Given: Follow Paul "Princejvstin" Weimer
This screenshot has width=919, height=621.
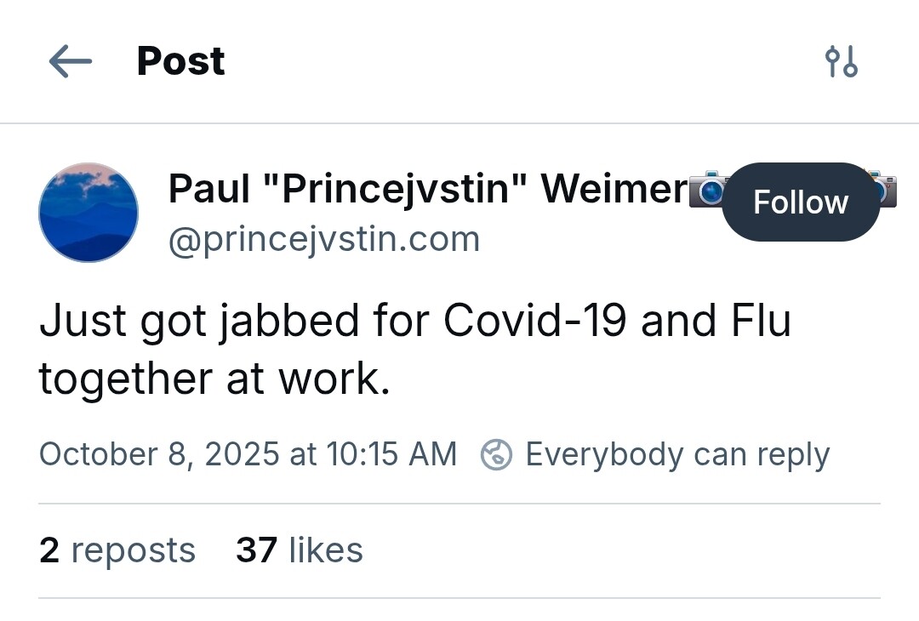Looking at the screenshot, I should [800, 202].
